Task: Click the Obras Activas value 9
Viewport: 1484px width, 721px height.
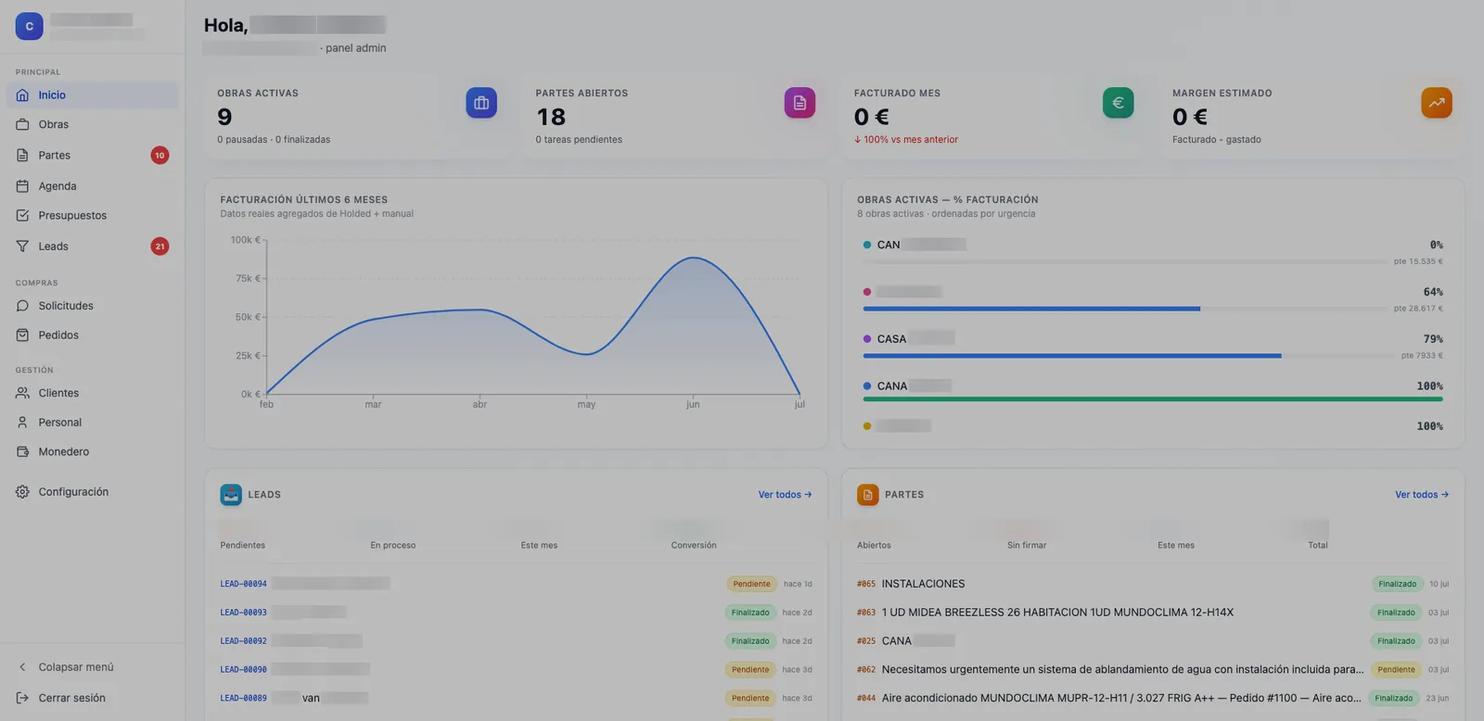Action: (x=224, y=118)
